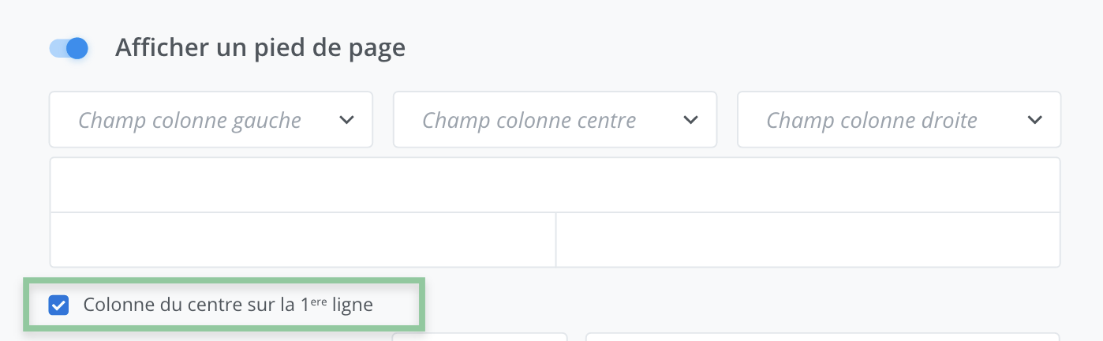
Task: Select the full-width top row of the footer preview
Action: tap(555, 185)
